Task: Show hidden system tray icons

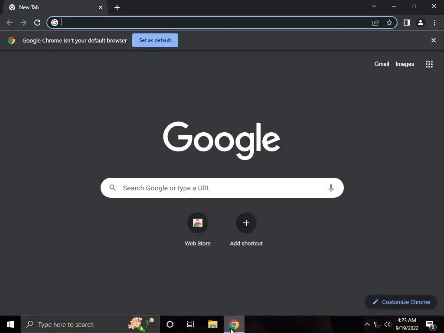Action: click(x=367, y=324)
